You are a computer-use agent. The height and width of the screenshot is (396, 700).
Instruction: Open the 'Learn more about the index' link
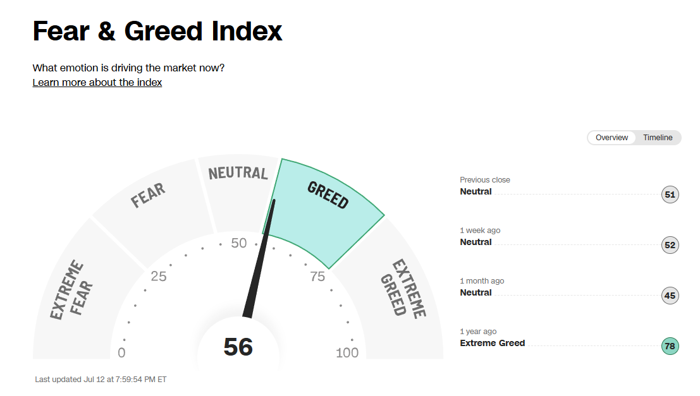[x=97, y=83]
